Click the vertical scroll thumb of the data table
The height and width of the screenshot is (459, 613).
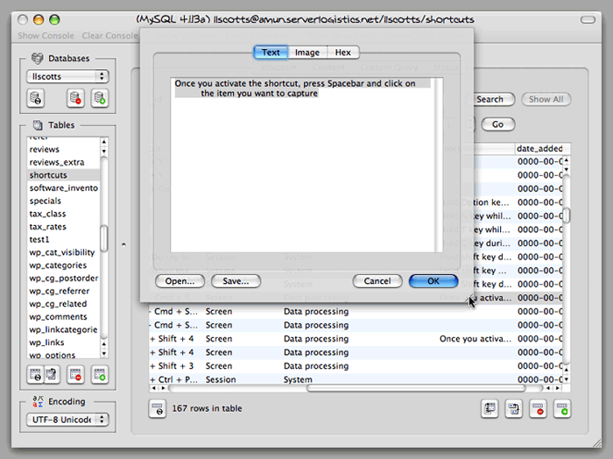click(567, 215)
